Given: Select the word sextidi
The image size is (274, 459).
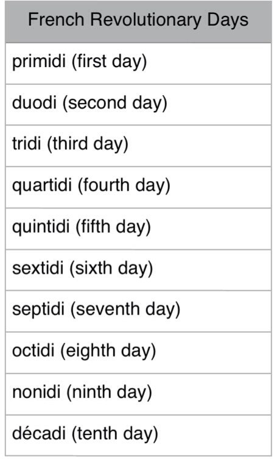Looking at the screenshot, I should [x=38, y=268].
